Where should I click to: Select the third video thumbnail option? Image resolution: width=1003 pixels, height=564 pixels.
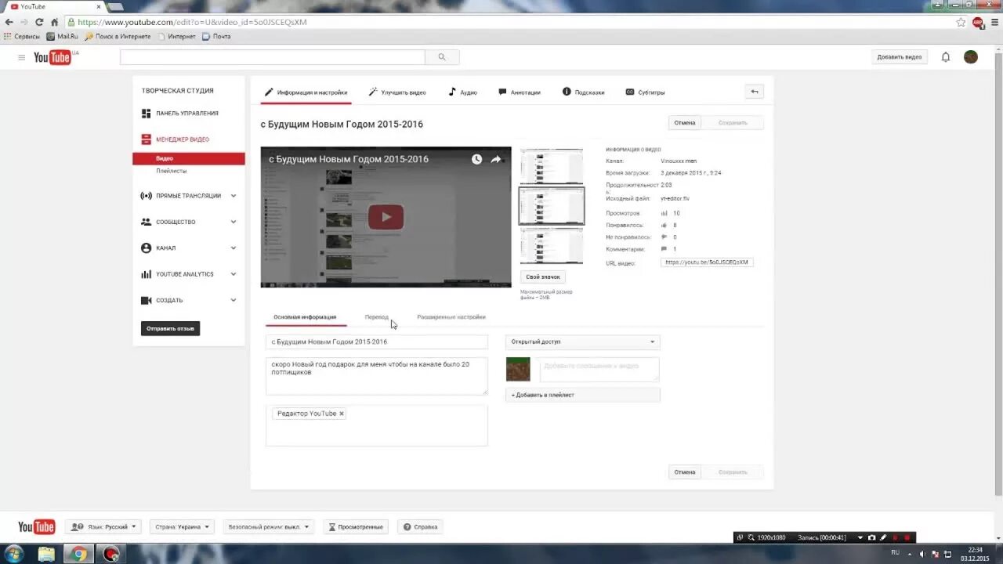point(552,245)
